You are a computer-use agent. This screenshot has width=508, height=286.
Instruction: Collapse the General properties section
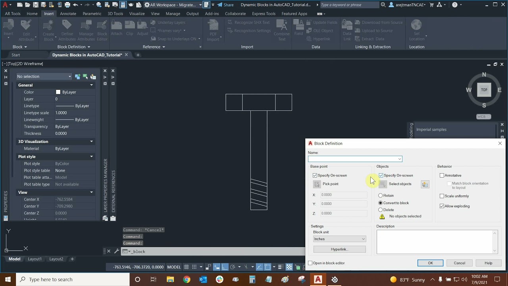pos(91,85)
